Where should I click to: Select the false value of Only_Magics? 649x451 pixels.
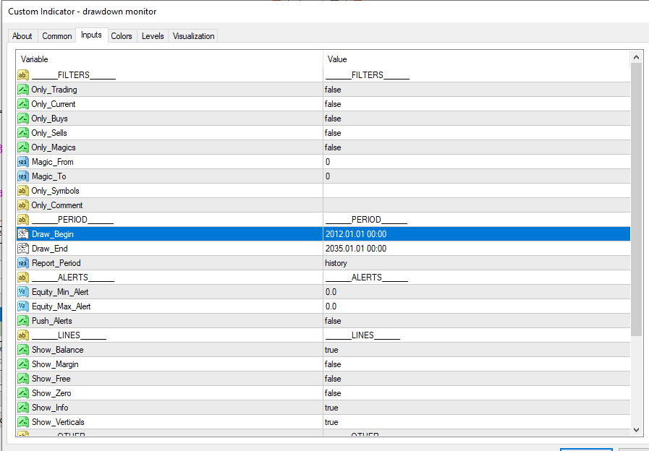tap(333, 147)
